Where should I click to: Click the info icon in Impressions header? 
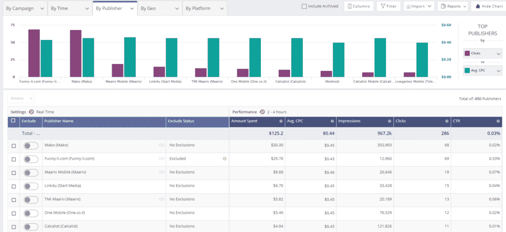pyautogui.click(x=390, y=121)
